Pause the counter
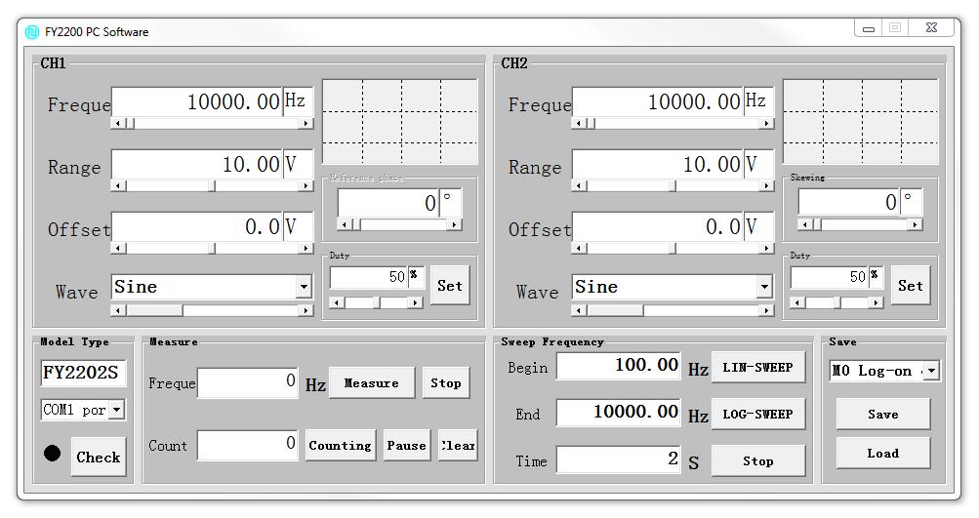 pyautogui.click(x=406, y=446)
